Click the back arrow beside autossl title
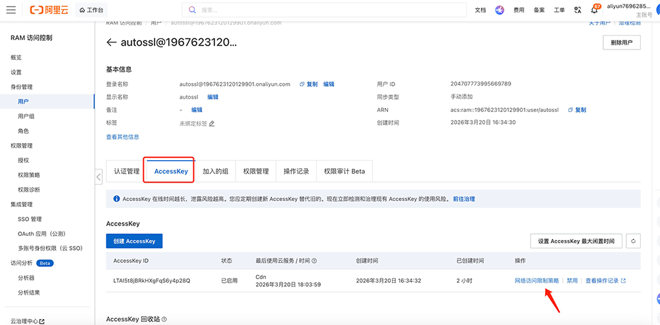This screenshot has height=325, width=660. 111,42
